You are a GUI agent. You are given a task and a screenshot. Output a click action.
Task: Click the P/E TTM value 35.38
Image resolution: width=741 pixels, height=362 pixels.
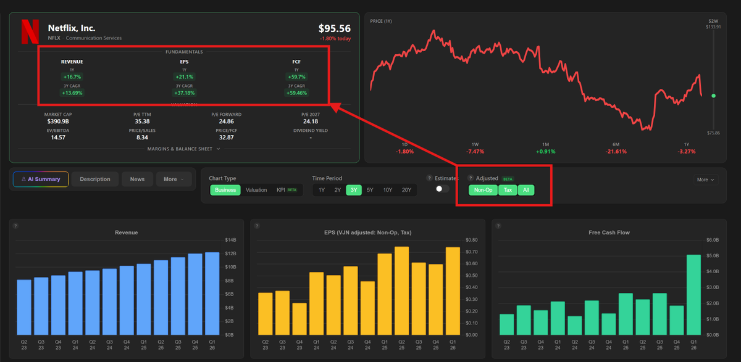pyautogui.click(x=142, y=121)
